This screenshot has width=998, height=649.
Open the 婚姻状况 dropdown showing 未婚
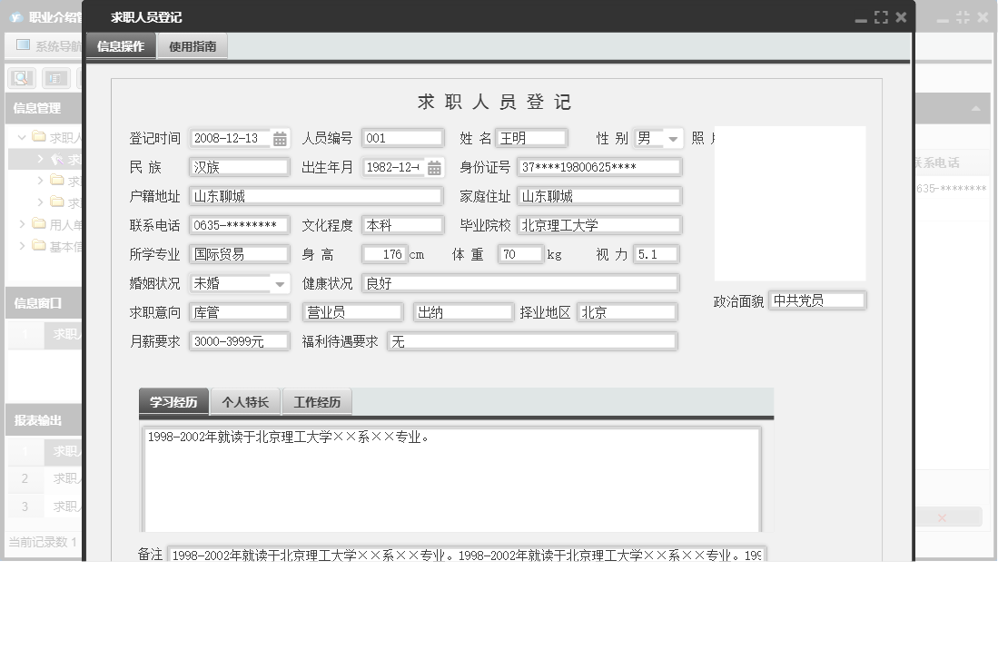coord(279,283)
